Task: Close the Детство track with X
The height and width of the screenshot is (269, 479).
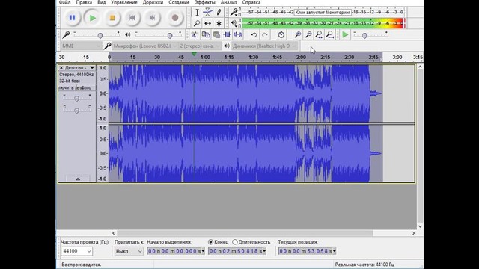Action: click(61, 68)
